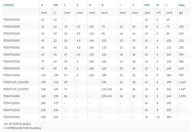
Task: Select code FDSKF07500
Action: tap(12, 62)
